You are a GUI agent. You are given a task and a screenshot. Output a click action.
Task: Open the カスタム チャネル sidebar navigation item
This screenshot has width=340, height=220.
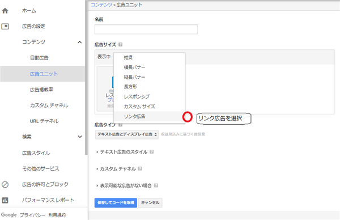click(x=49, y=105)
